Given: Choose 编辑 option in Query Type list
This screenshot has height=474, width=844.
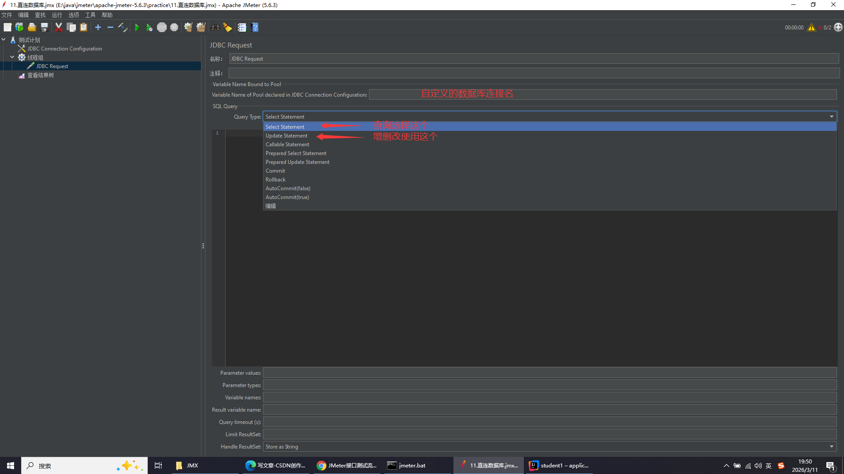Looking at the screenshot, I should tap(550, 206).
